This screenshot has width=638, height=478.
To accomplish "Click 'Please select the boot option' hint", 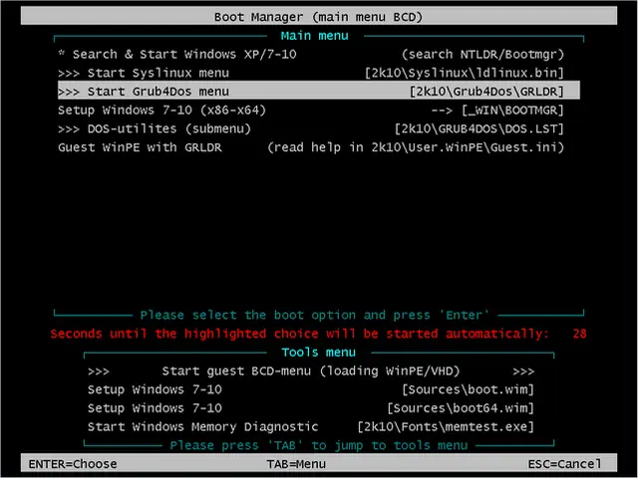I will click(315, 315).
